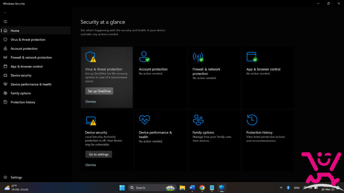344x193 pixels.
Task: Click the Protection history card title
Action: coord(259,132)
